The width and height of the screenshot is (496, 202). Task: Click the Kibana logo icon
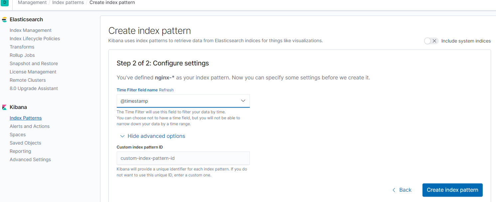(x=4, y=107)
